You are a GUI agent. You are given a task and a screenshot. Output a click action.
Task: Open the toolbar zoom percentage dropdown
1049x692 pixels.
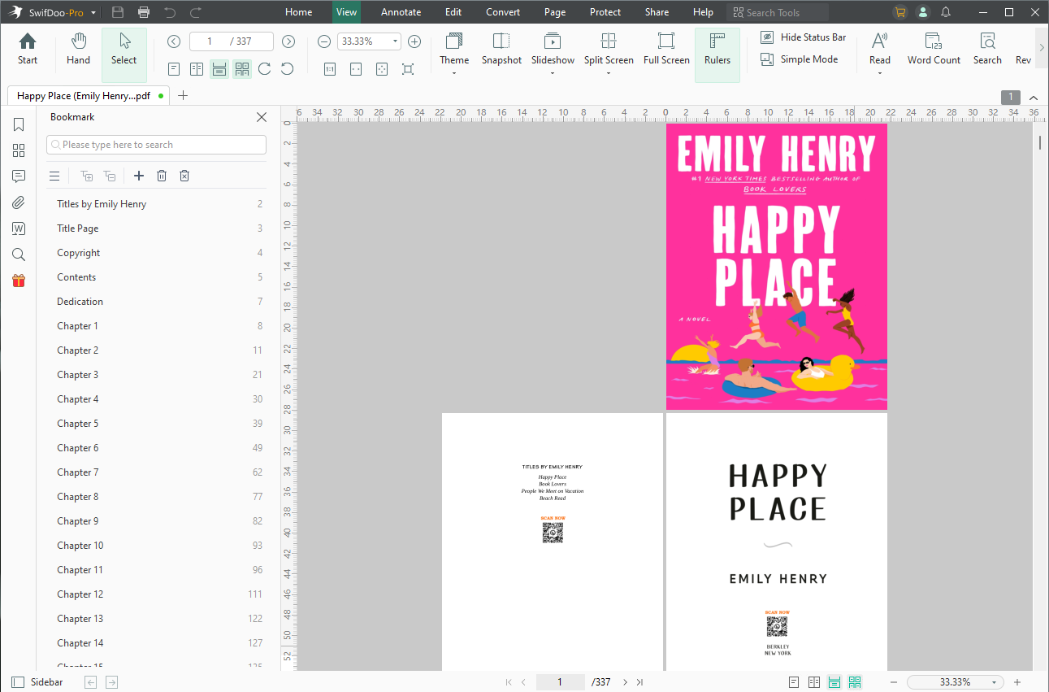tap(396, 41)
